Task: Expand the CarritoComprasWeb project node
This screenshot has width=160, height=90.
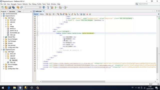Action: [x=1, y=14]
